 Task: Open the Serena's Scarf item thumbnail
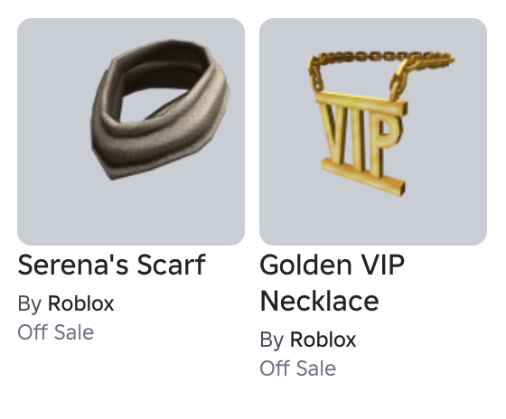pyautogui.click(x=131, y=132)
